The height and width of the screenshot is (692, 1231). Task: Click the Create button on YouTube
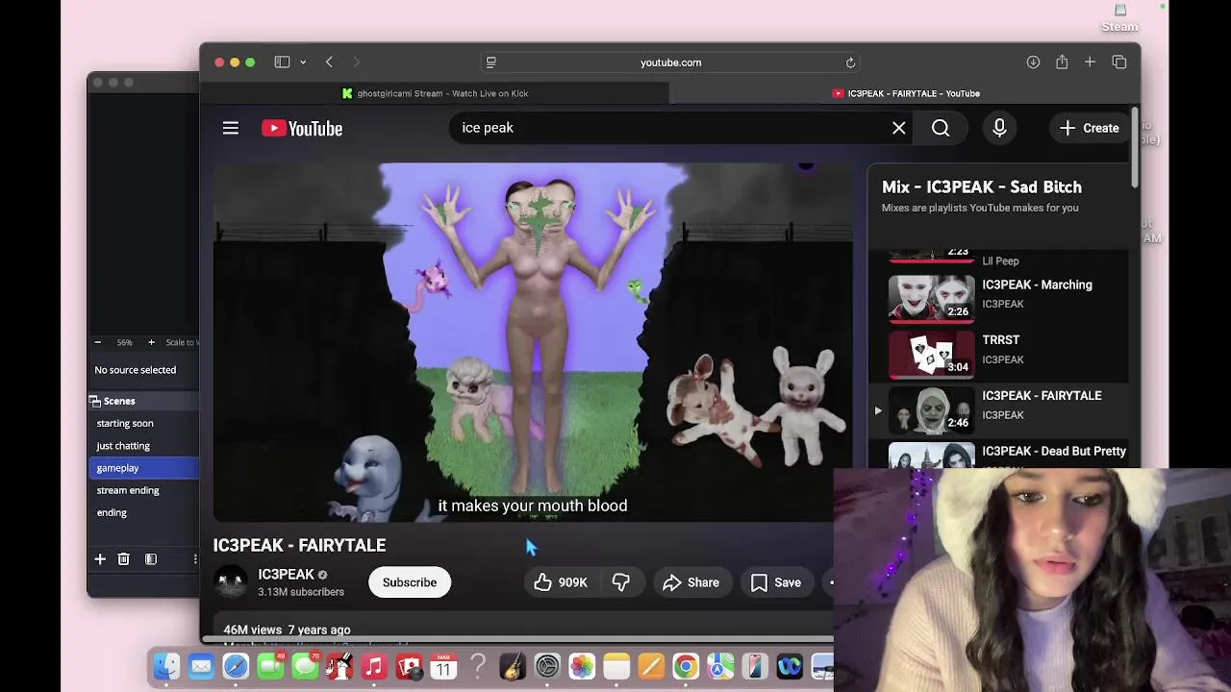[x=1090, y=128]
